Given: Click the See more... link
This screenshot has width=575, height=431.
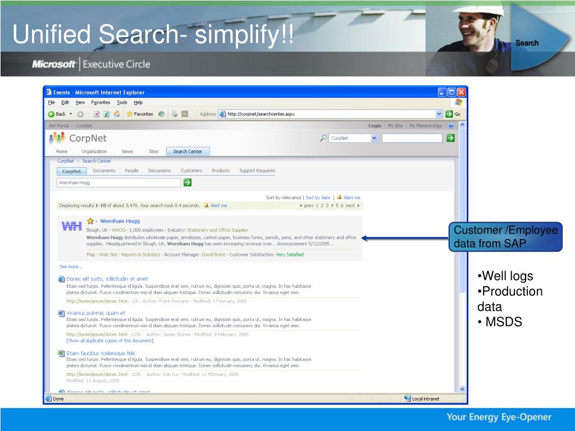Looking at the screenshot, I should click(x=71, y=267).
